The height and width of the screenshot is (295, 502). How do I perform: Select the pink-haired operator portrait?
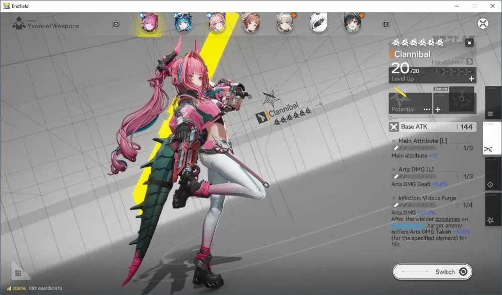[149, 23]
